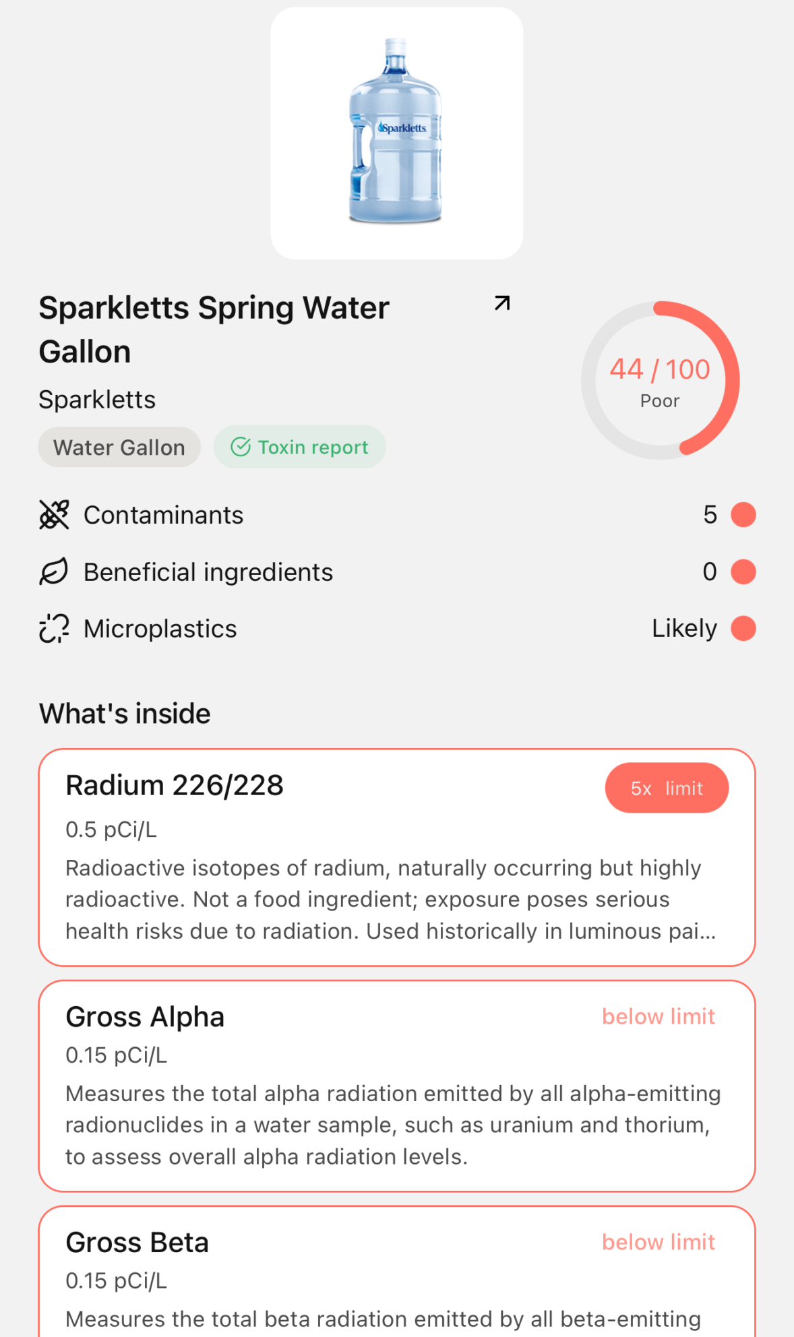Tap the red dot beside Contaminants count
Screen dimensions: 794x1337
(x=743, y=515)
